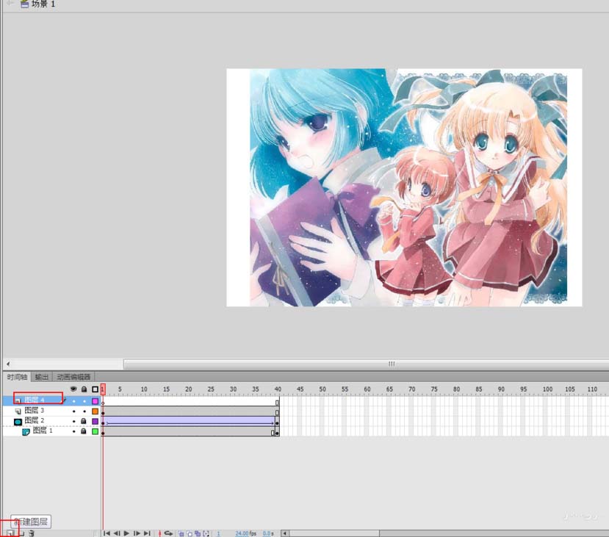Click the mask icon of 图层 2
Viewport: 609px width, 537px height.
tap(18, 422)
